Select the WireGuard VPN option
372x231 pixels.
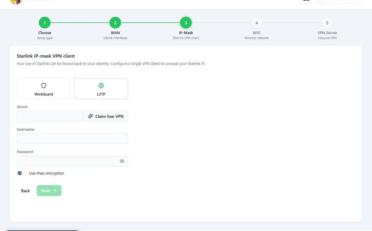point(44,88)
